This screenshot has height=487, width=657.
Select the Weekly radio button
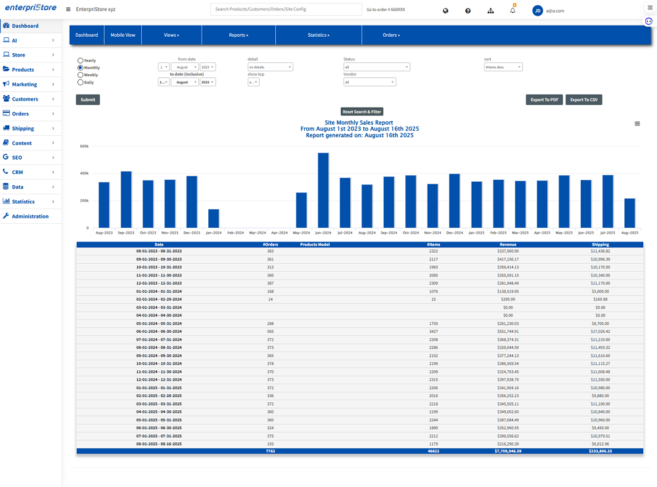tap(80, 75)
